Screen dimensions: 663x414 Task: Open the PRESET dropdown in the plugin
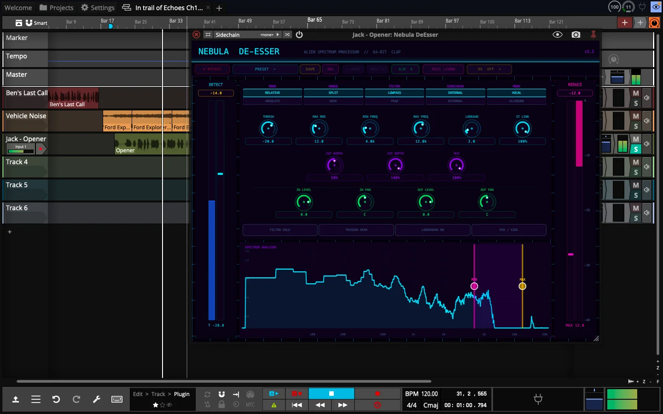[265, 69]
